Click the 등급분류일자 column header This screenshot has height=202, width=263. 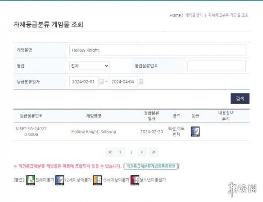pos(151,115)
